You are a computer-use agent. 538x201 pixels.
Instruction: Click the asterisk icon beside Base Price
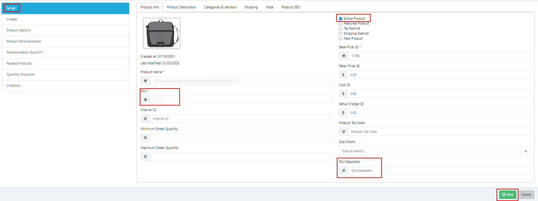(344, 56)
